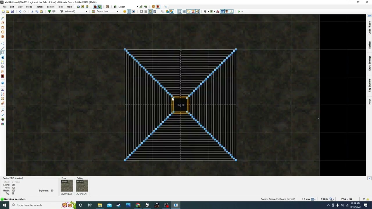Switch to Linedefs mode
Screen dimensions: 372x209
coord(3,48)
